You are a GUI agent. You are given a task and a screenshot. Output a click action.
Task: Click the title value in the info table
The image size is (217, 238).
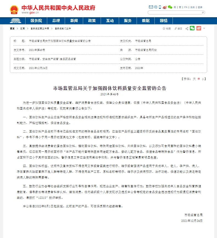[60, 41]
